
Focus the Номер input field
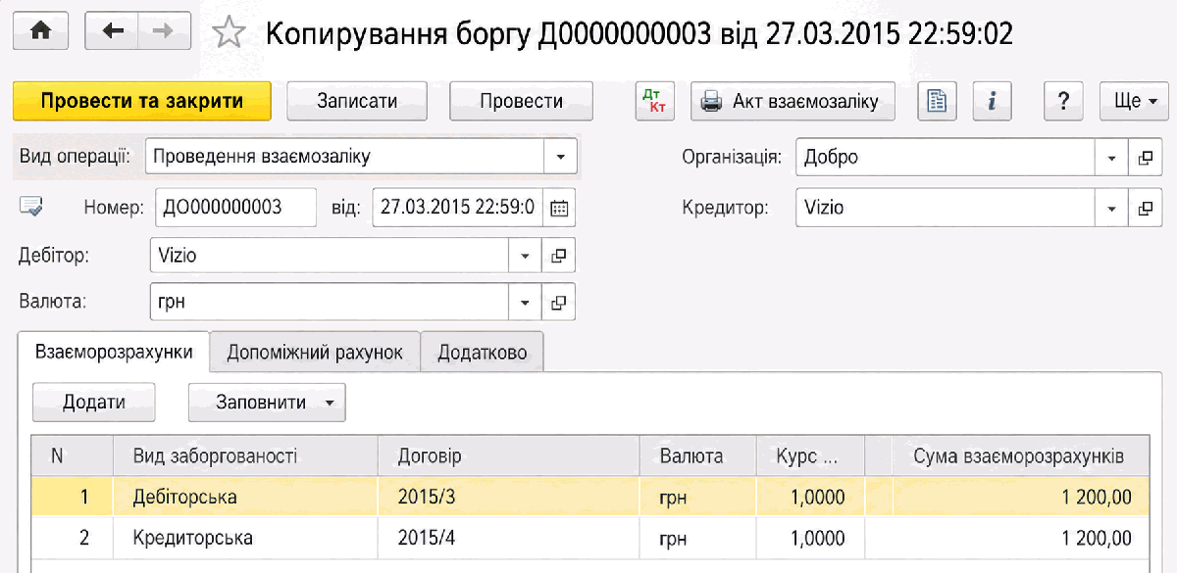tap(235, 208)
